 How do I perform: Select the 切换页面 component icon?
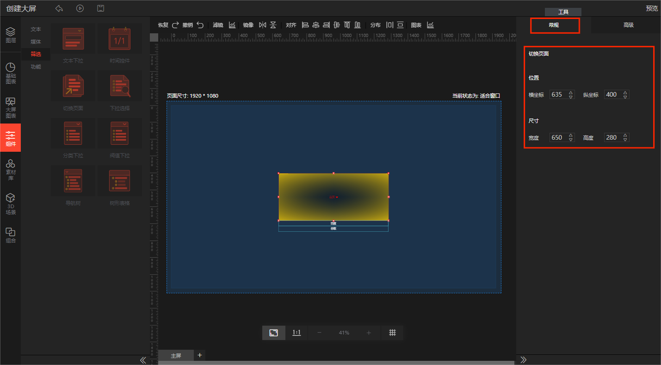(x=73, y=86)
